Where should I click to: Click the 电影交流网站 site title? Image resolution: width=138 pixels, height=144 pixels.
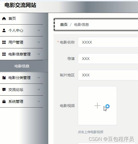pos(20,5)
